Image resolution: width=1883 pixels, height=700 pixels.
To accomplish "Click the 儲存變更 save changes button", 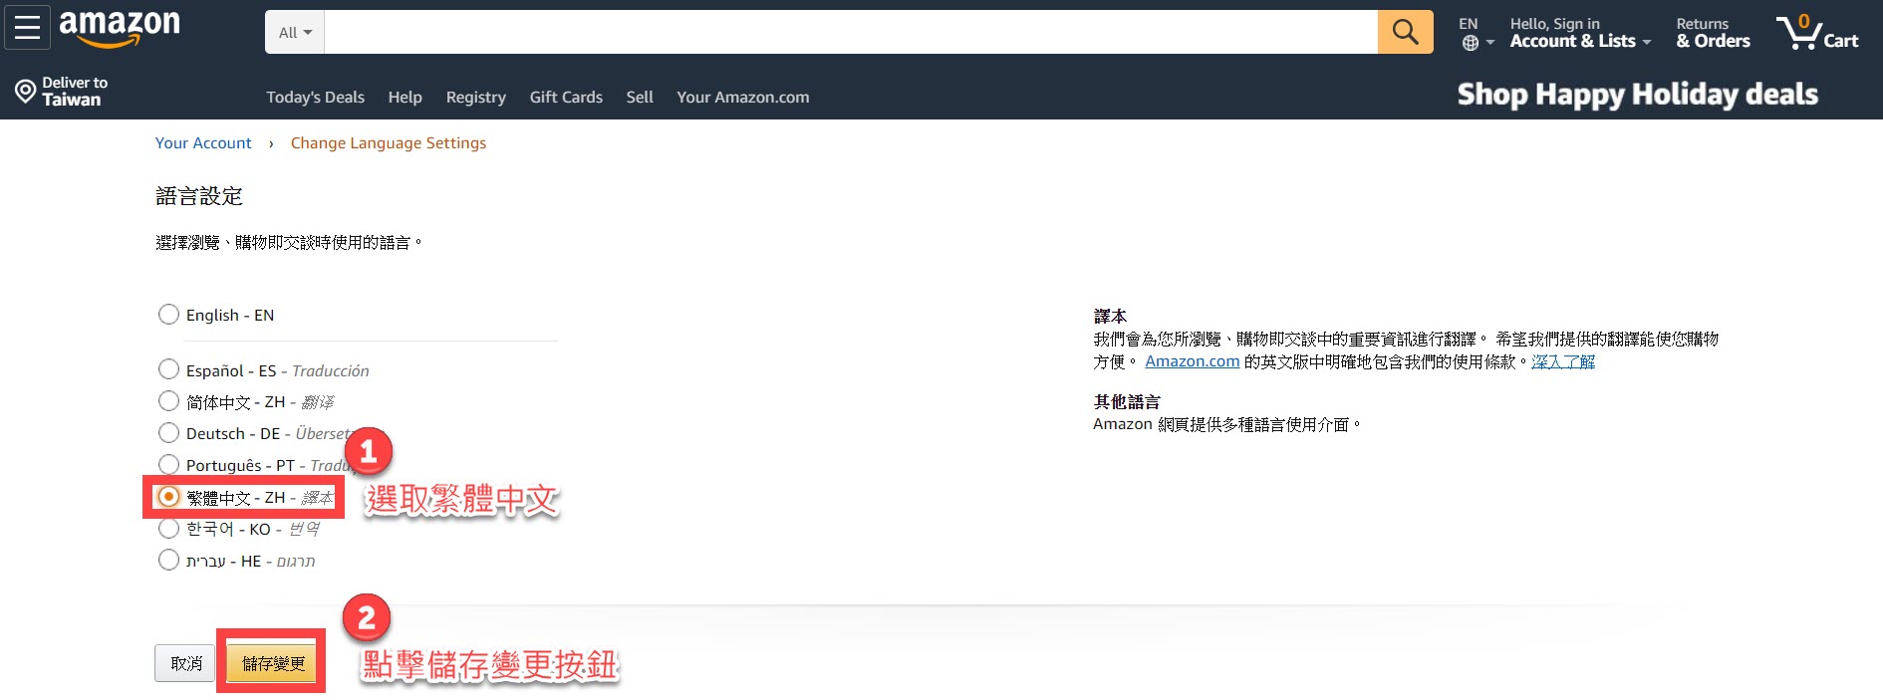I will click(273, 663).
